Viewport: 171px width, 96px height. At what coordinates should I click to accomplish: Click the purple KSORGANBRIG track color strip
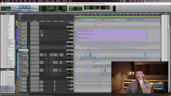pos(17,31)
